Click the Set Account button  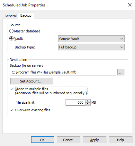pyautogui.click(x=32, y=81)
